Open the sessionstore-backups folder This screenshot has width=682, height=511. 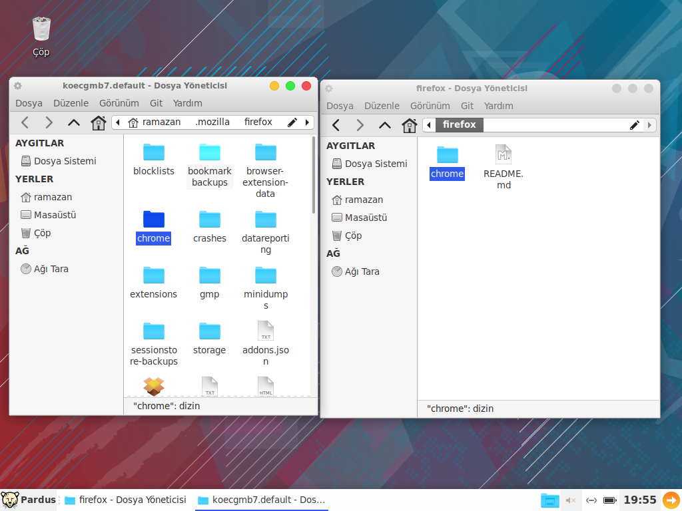pos(154,344)
